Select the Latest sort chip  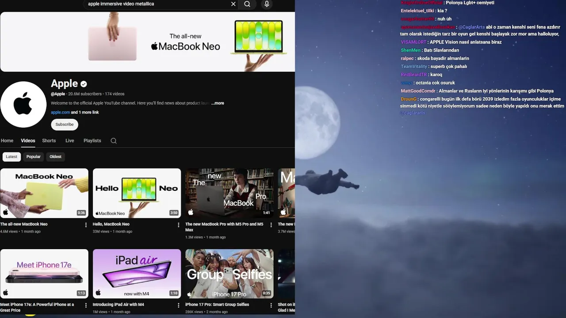(11, 157)
